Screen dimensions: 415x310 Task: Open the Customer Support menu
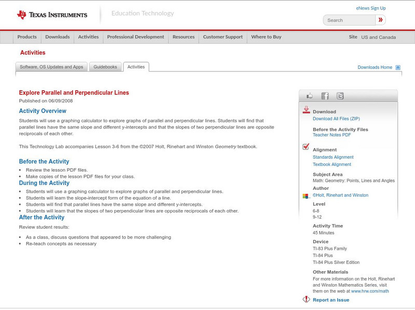223,37
